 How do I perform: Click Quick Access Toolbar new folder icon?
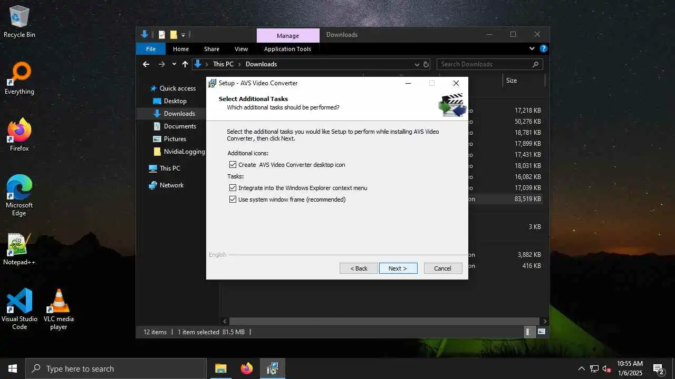173,35
